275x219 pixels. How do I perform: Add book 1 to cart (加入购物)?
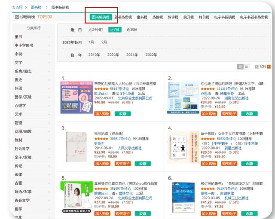point(102,113)
